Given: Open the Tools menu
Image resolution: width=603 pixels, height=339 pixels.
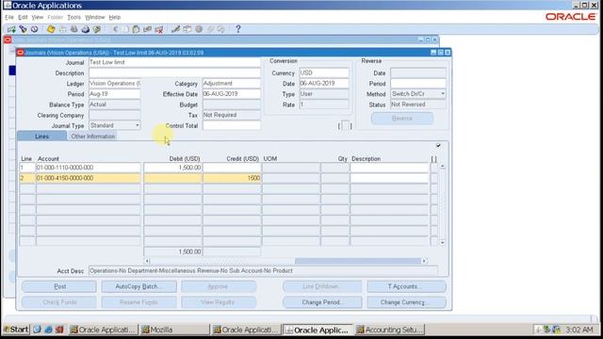Looking at the screenshot, I should (x=73, y=17).
